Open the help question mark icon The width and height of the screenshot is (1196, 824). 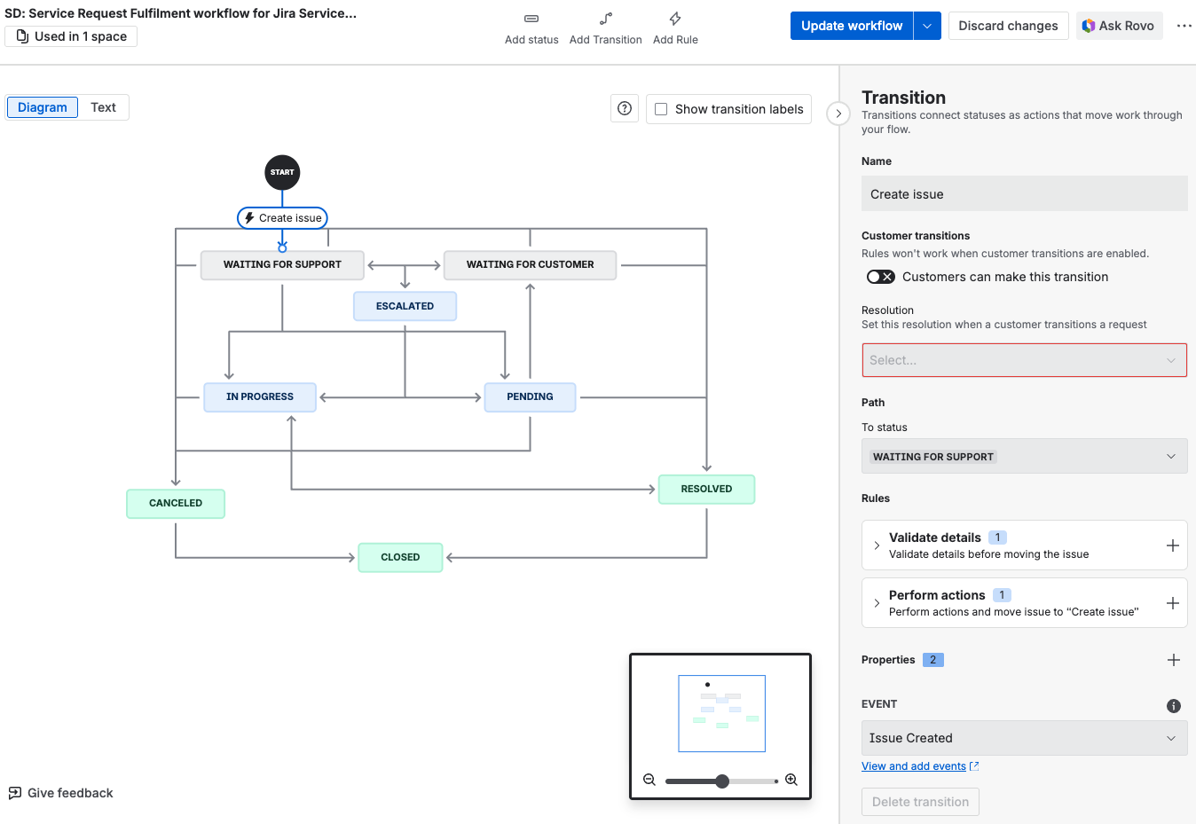625,109
